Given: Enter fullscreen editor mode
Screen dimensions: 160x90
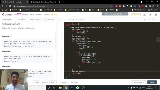Looking at the screenshot, I should [x=157, y=19].
